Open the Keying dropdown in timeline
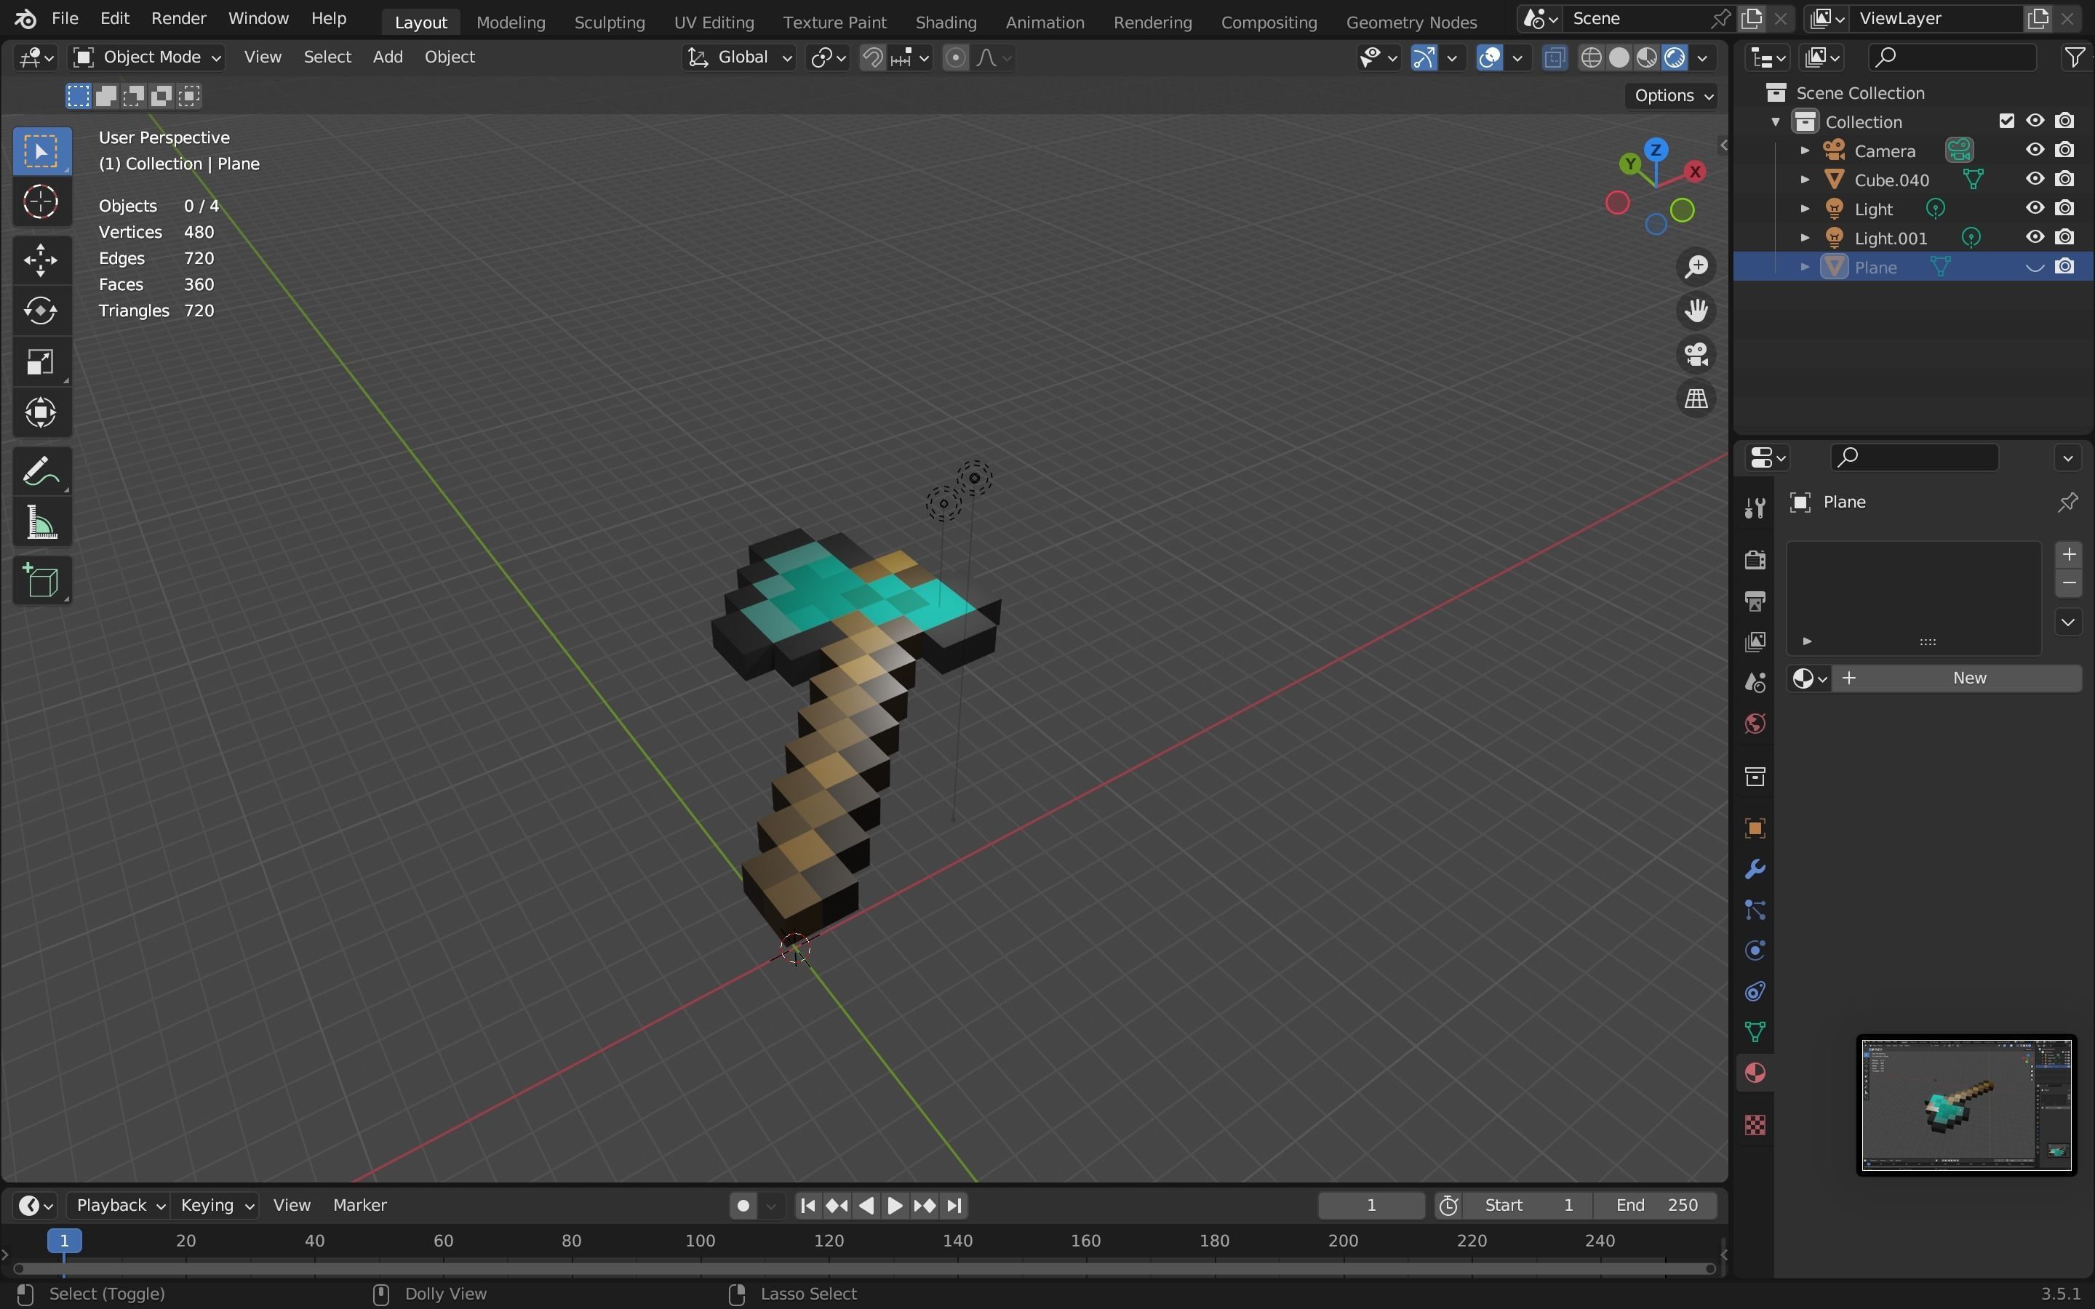Screen dimensions: 2095x1309 pos(217,1205)
